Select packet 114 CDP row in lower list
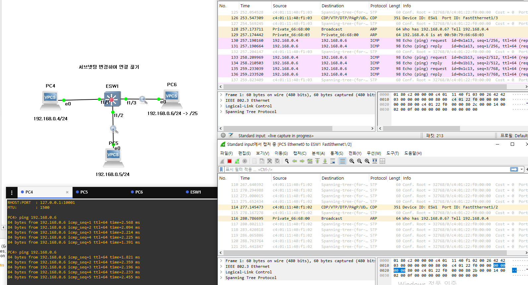The image size is (528, 285). click(x=373, y=207)
